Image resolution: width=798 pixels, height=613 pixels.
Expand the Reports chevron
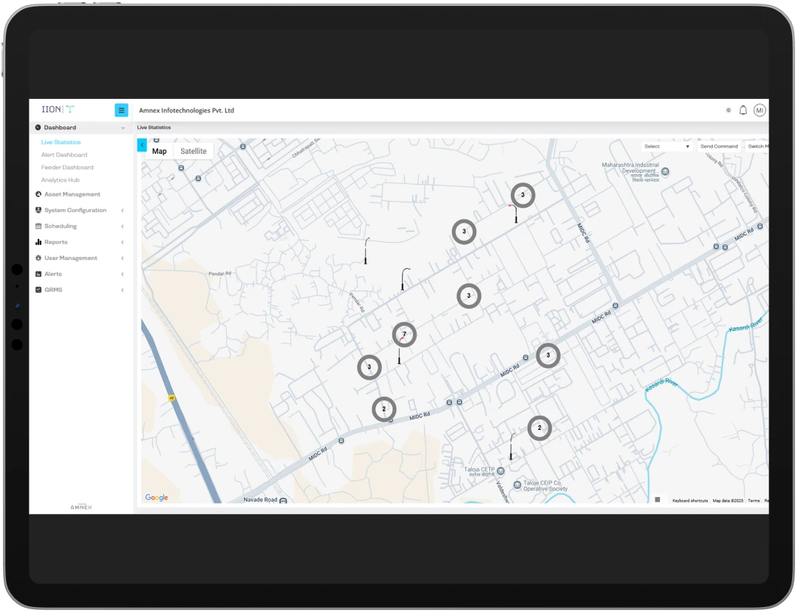coord(123,242)
